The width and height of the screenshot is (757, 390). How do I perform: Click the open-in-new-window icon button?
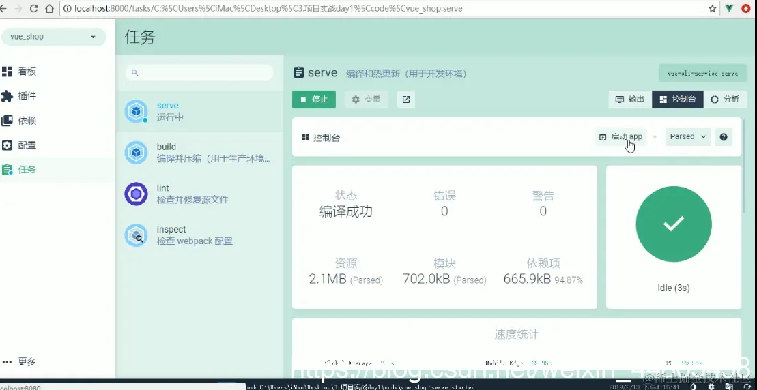click(406, 100)
